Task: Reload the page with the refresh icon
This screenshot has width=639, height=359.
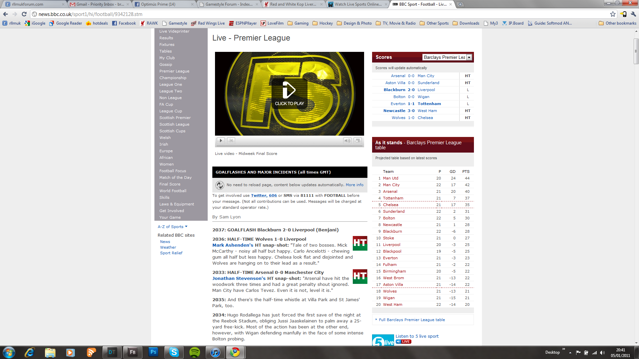Action: (x=24, y=14)
